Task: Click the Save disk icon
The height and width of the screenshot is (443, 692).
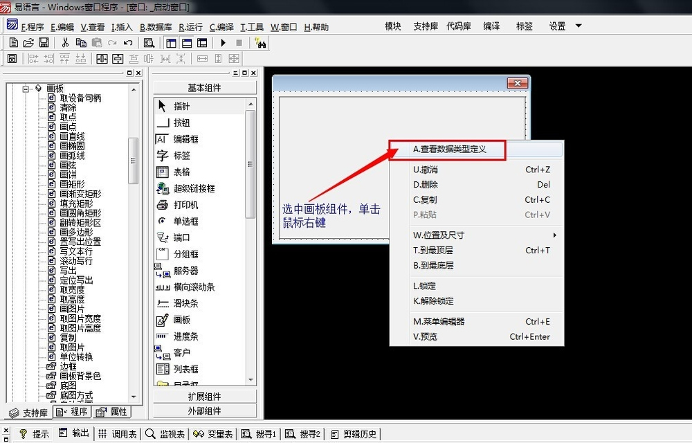Action: [44, 43]
